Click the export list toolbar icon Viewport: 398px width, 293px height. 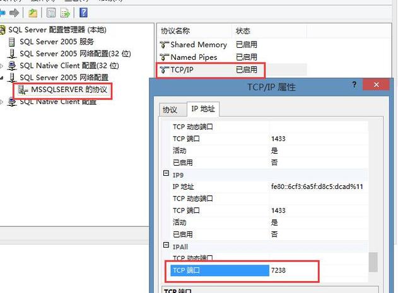coord(65,13)
